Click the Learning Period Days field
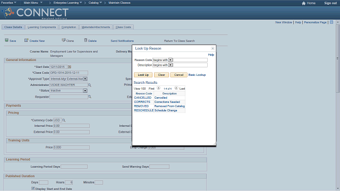The width and height of the screenshot is (340, 191). (x=74, y=167)
